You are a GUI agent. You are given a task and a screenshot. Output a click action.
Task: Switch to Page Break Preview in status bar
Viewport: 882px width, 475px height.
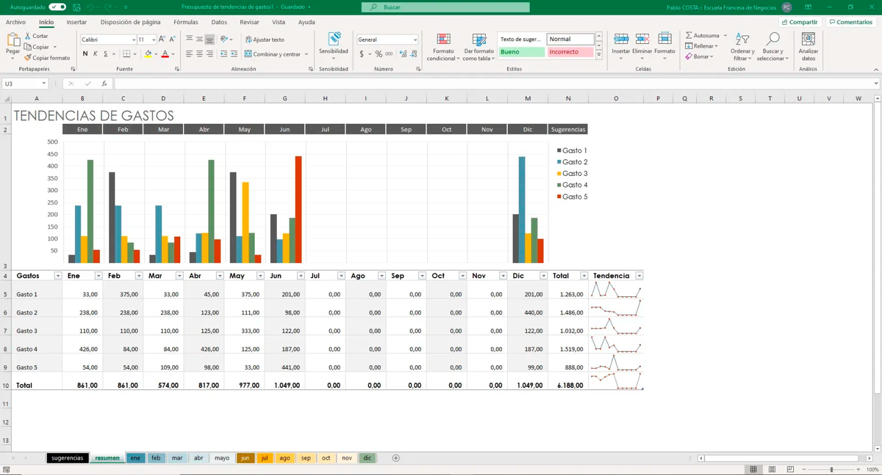pos(790,469)
